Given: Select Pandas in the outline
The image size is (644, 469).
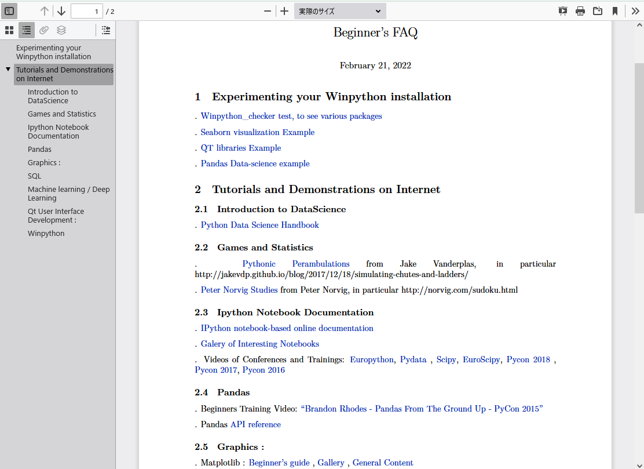Looking at the screenshot, I should click(x=39, y=149).
